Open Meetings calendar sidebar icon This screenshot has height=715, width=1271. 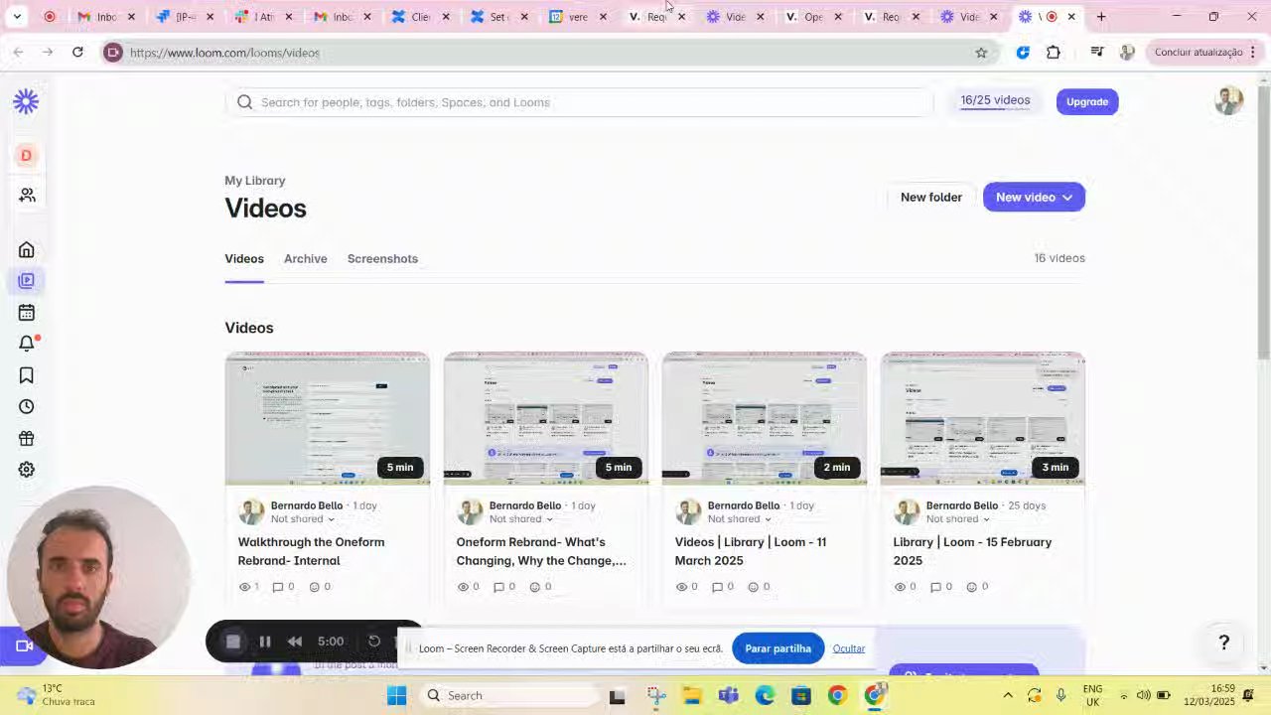point(27,312)
